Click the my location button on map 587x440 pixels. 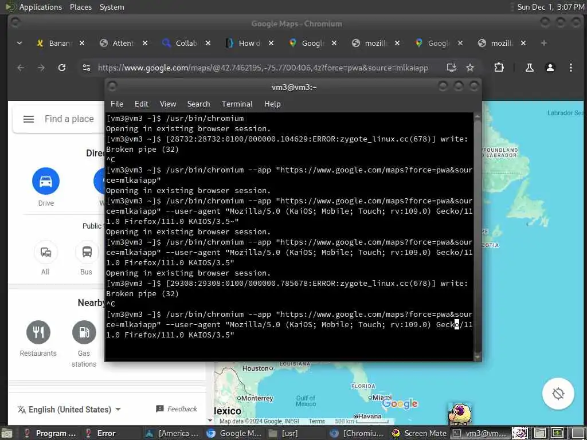click(x=558, y=394)
